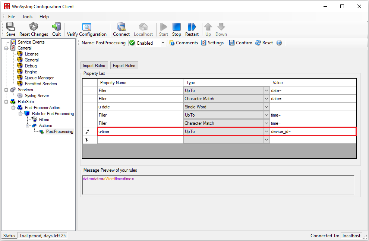Viewport: 369px width, 241px height.
Task: Open the Tools menu
Action: [x=27, y=17]
